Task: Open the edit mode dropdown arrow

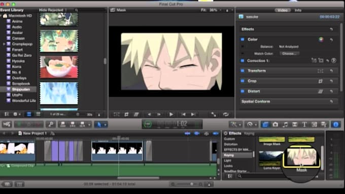Action: click(x=89, y=125)
